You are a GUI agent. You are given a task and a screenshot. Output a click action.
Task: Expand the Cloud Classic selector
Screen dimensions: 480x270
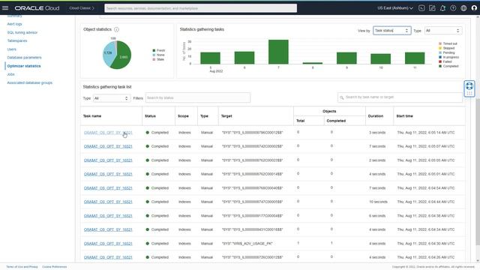pyautogui.click(x=82, y=8)
